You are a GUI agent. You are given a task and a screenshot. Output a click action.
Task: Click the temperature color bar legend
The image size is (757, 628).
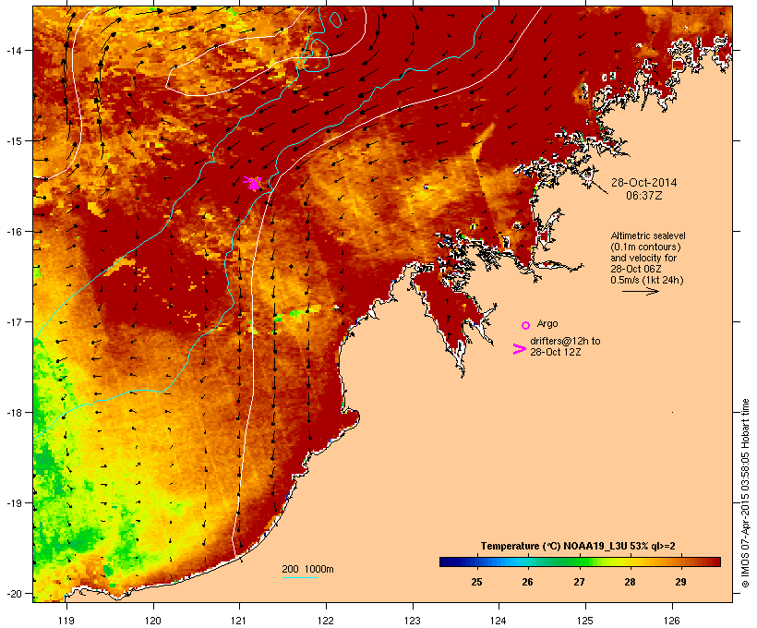click(580, 562)
